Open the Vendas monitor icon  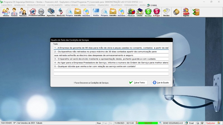96,12
